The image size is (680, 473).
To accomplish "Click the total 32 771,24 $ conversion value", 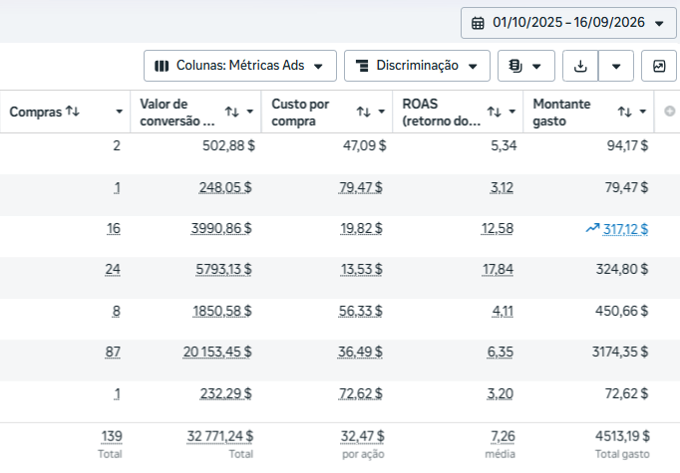I will (x=220, y=436).
